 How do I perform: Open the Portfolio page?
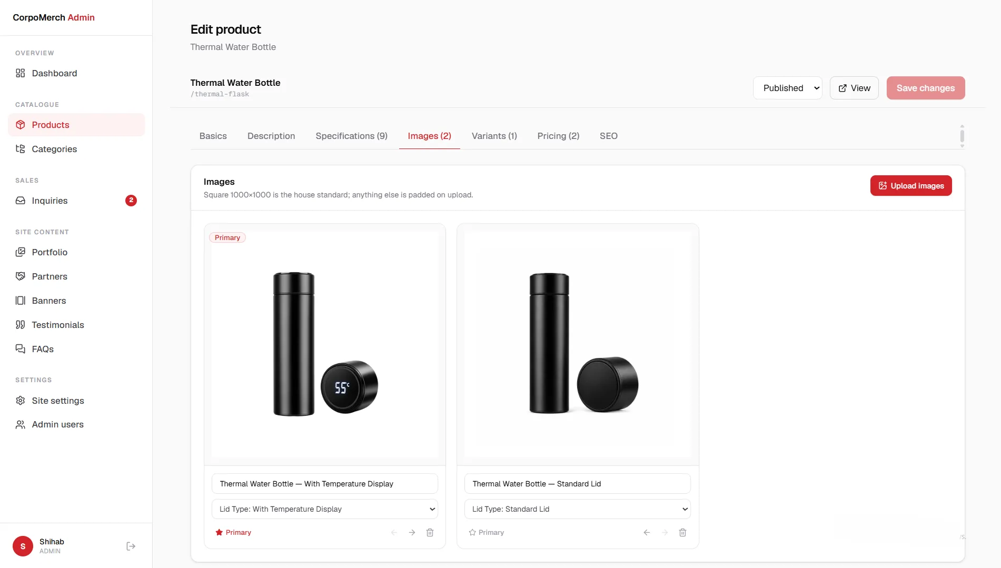[76, 252]
